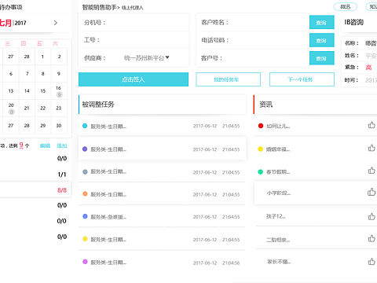Image resolution: width=377 pixels, height=283 pixels.
Task: Select calendar date 13
Action: (x=11, y=91)
